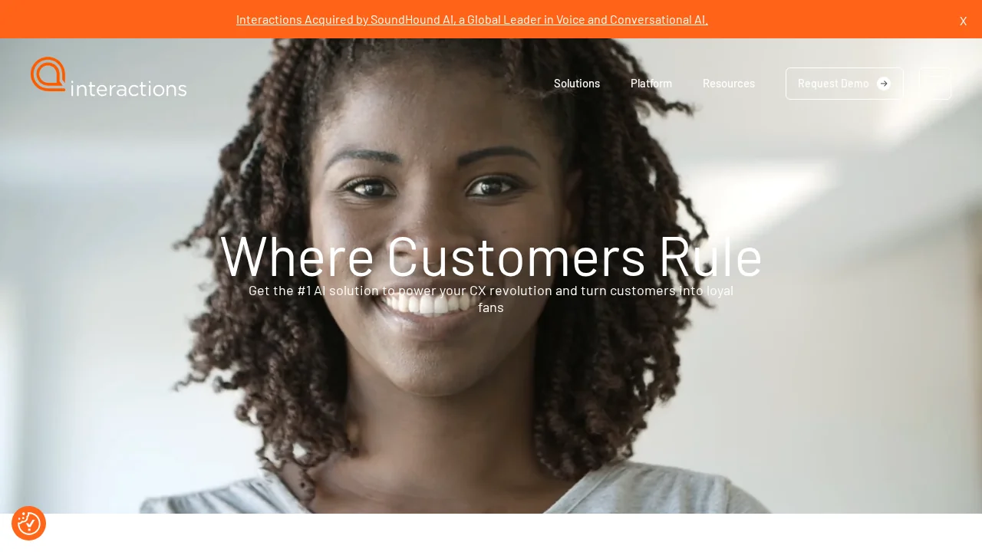Viewport: 982px width, 552px height.
Task: Open the SoundHound AI acquisition announcement link
Action: coord(472,19)
